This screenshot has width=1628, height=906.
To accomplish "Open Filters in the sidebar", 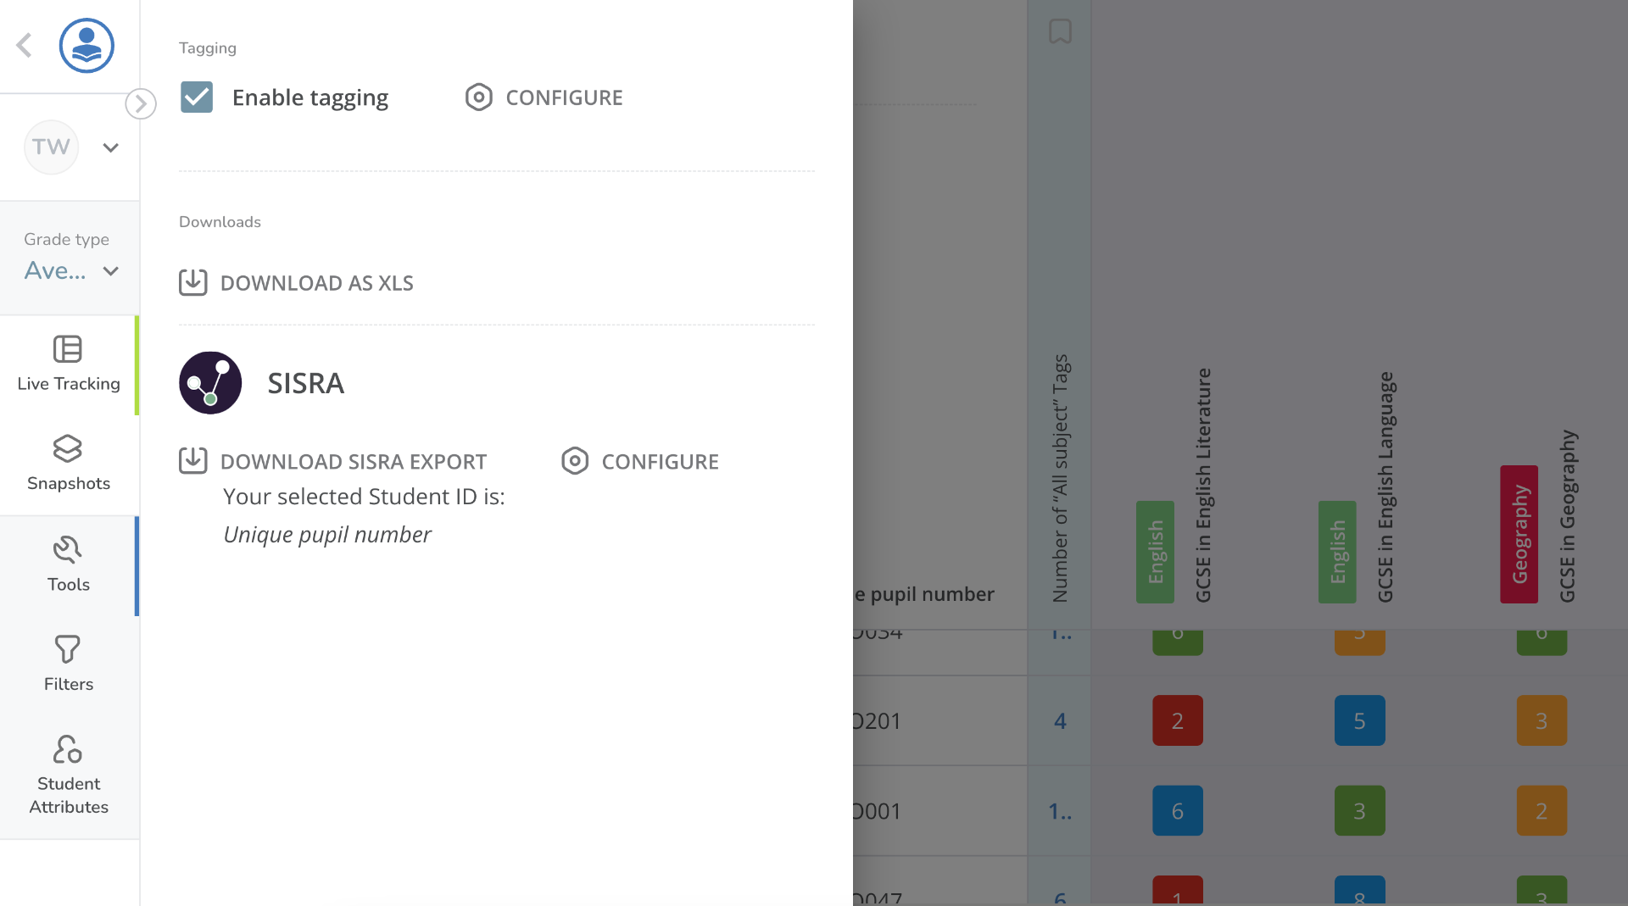I will coord(69,664).
